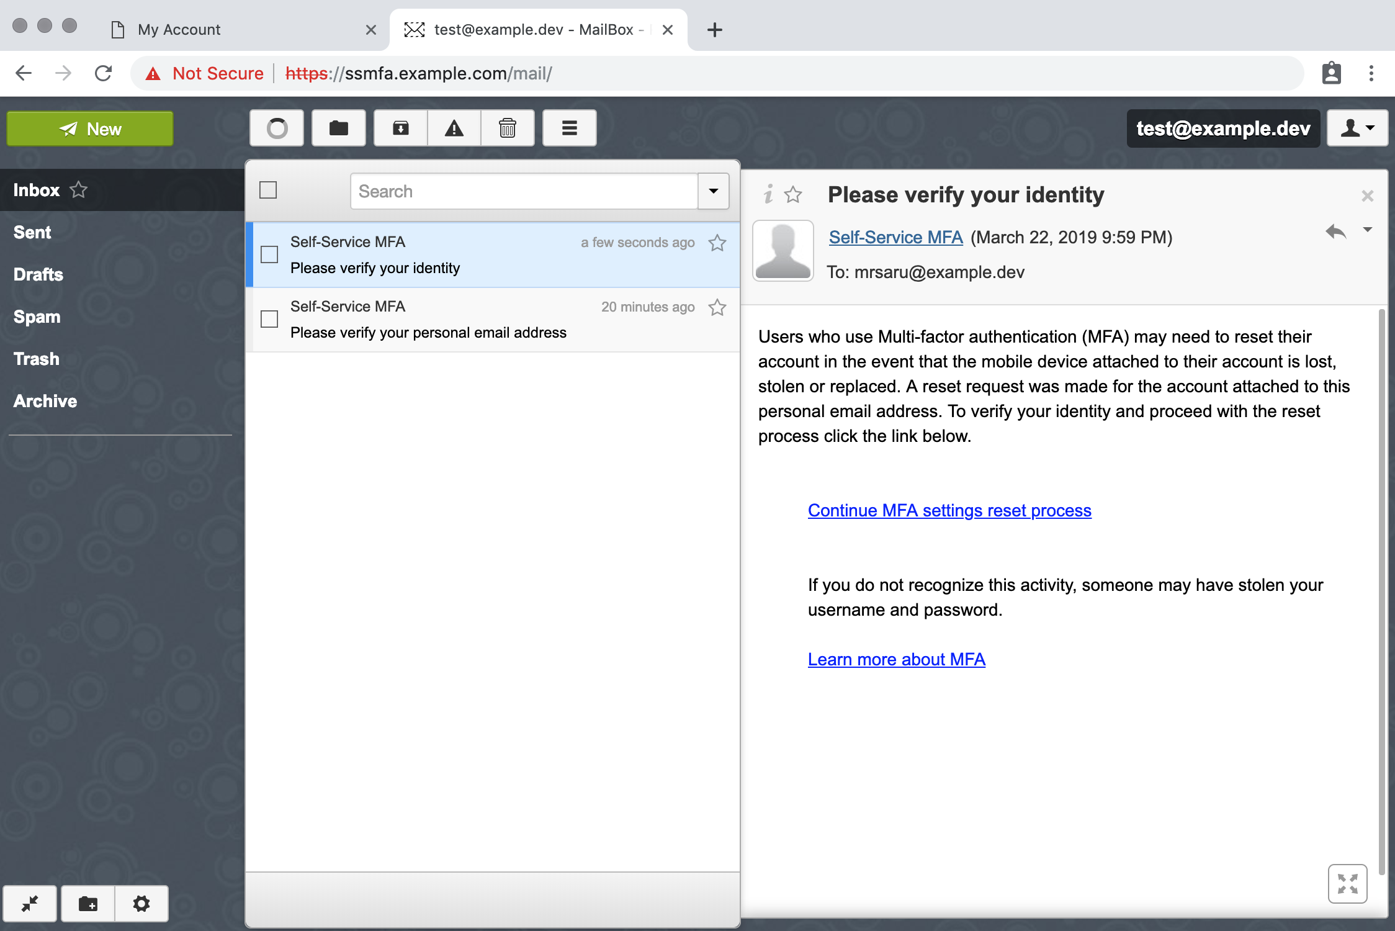Toggle fullscreen message view icon

pos(1347,883)
